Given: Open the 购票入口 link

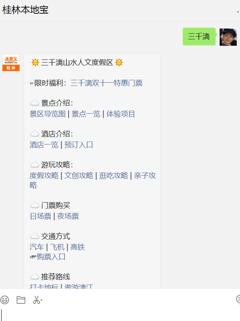Looking at the screenshot, I should [51, 257].
